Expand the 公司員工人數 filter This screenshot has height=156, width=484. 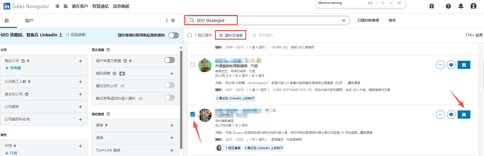(80, 82)
